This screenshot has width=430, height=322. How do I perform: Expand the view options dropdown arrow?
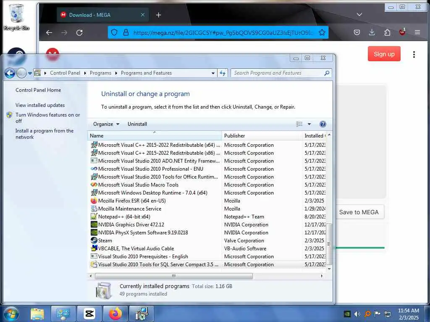(x=309, y=124)
